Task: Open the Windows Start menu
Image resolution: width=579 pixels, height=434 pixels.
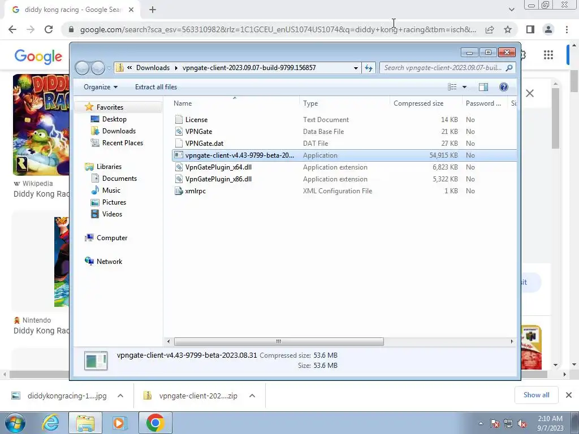Action: 15,423
